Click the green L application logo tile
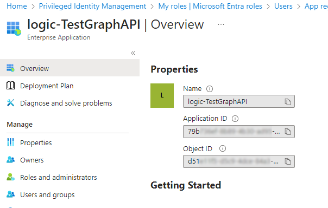 tap(162, 95)
